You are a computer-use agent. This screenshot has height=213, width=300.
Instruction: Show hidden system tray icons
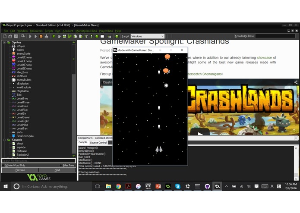(x=226, y=186)
